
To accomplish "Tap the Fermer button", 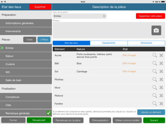I will point(13,120).
